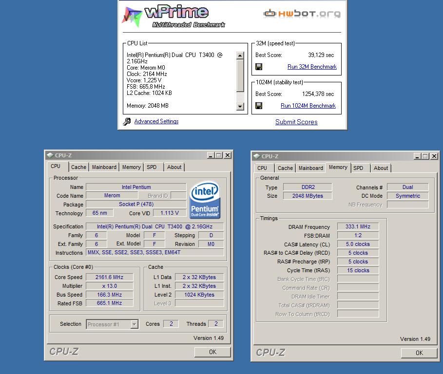Maximize the left CPU-Z window

pos(219,155)
